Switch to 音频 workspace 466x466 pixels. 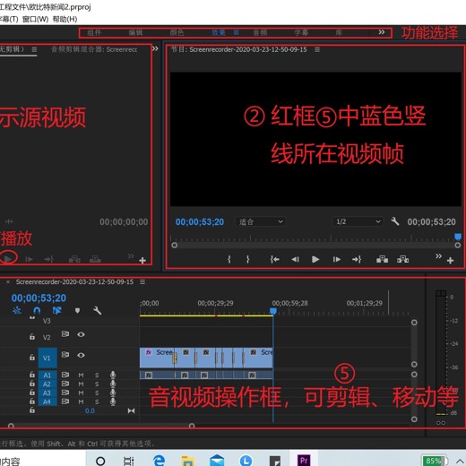point(260,32)
